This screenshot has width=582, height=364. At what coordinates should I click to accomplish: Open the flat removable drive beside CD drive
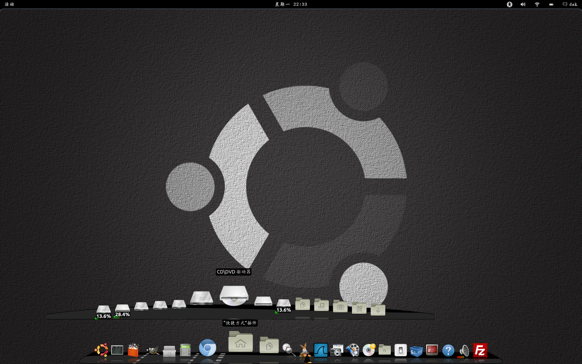263,301
